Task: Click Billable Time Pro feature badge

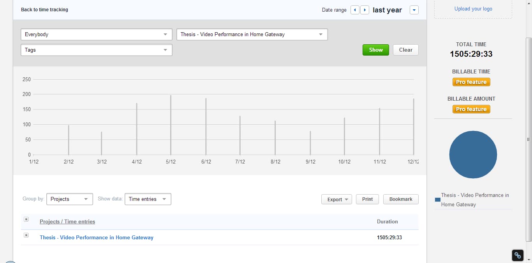Action: (x=471, y=82)
